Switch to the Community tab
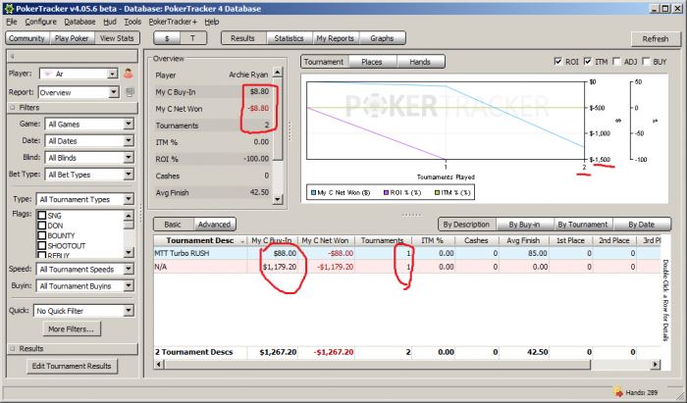The image size is (687, 403). [x=27, y=38]
